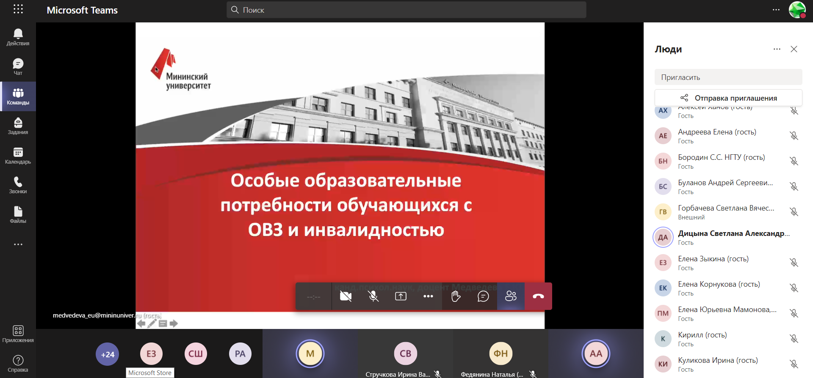Mute icon for Елена Зыкина
The height and width of the screenshot is (378, 813).
[x=794, y=263]
